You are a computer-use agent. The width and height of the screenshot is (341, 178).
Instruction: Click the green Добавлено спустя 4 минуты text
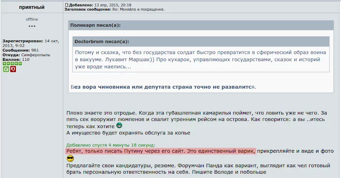click(111, 145)
